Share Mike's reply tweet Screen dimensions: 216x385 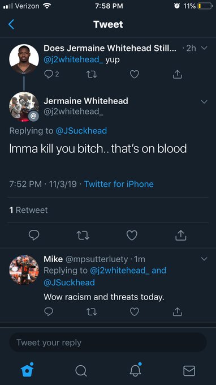pyautogui.click(x=177, y=311)
